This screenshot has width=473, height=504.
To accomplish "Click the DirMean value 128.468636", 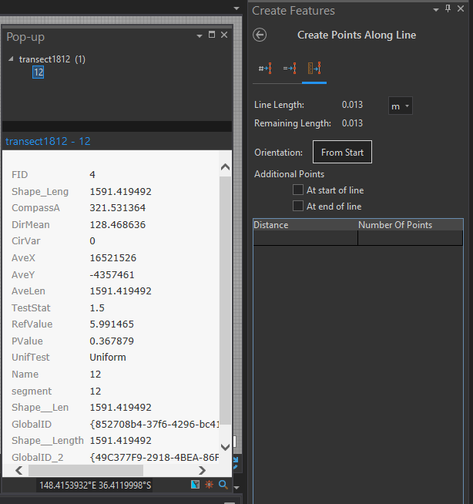I will click(118, 225).
